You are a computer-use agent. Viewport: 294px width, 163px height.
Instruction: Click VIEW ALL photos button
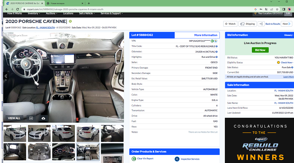[x=14, y=118]
